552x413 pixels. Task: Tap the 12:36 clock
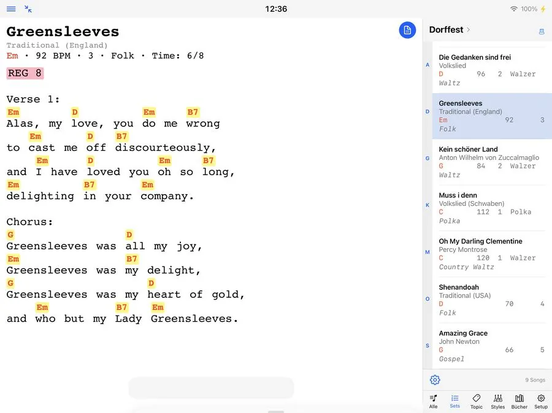276,9
